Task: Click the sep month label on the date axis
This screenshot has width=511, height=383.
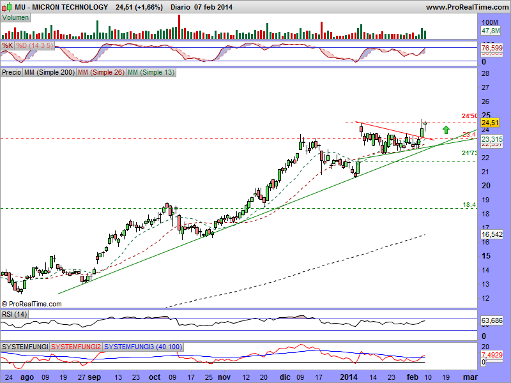Action: click(x=94, y=377)
